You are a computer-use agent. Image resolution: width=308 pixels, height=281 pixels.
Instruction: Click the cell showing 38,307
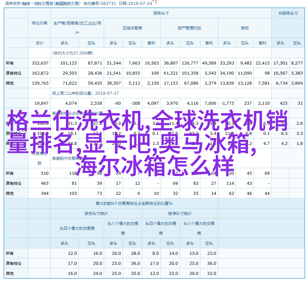tap(114, 83)
